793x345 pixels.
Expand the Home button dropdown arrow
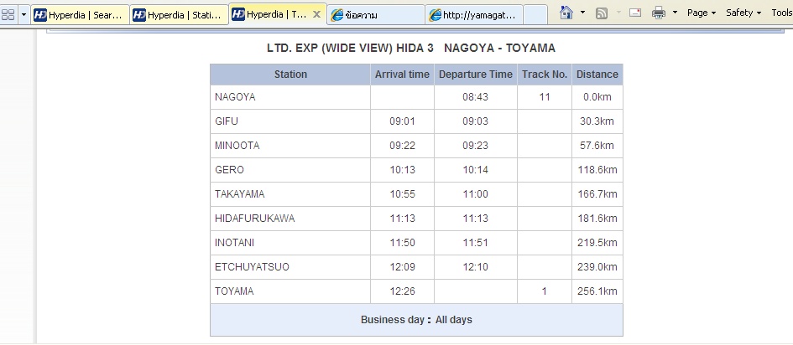[x=582, y=13]
